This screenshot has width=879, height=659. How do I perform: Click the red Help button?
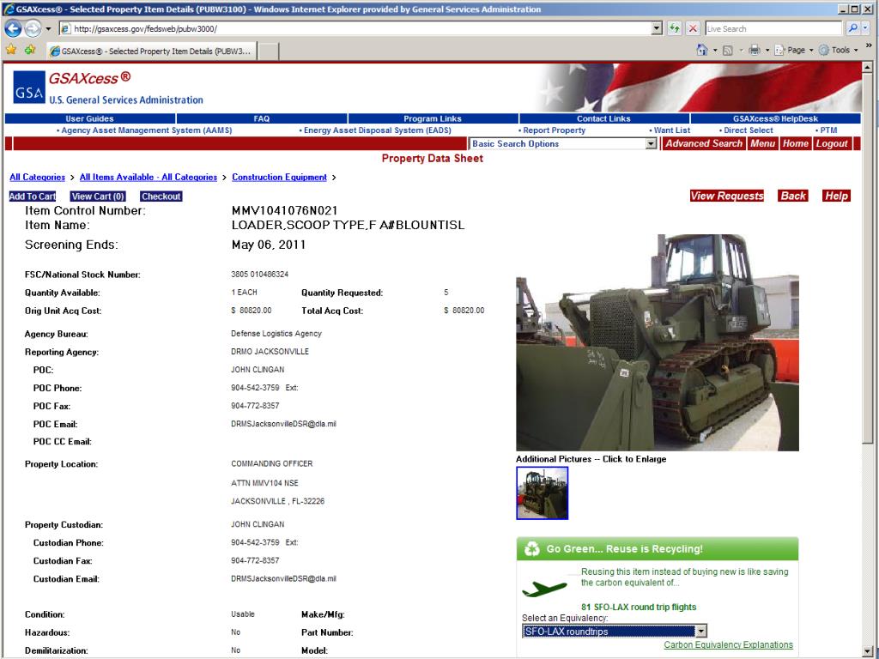click(836, 196)
